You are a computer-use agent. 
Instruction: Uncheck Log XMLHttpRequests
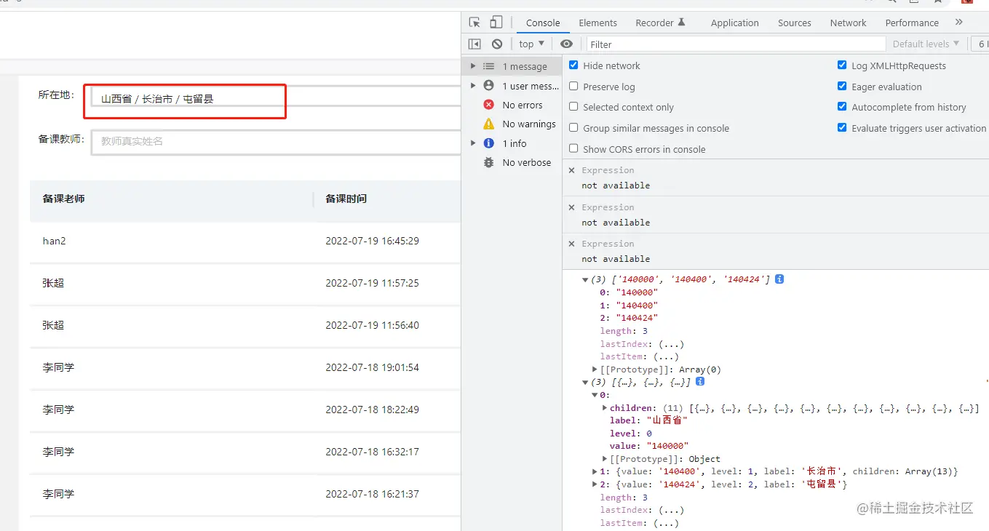point(842,65)
